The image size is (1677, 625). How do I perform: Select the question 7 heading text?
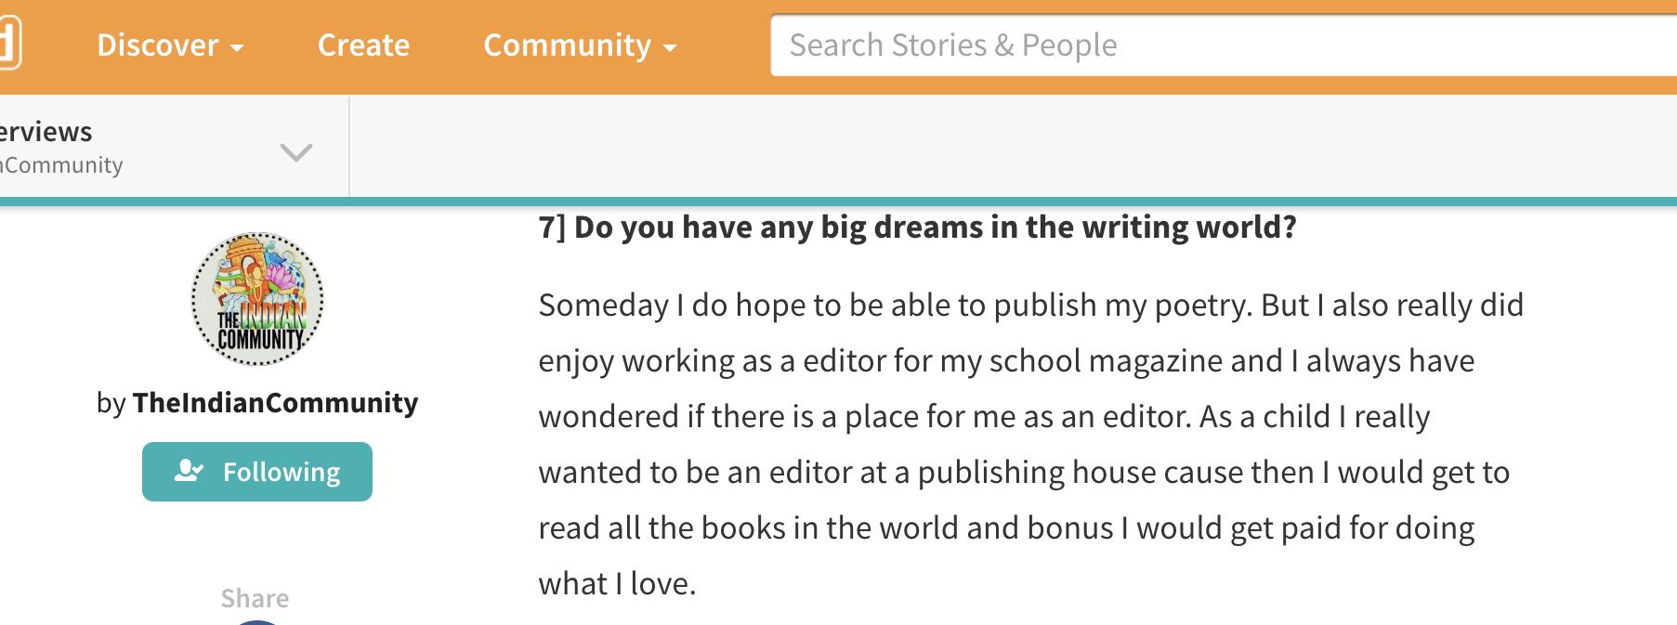tap(918, 228)
